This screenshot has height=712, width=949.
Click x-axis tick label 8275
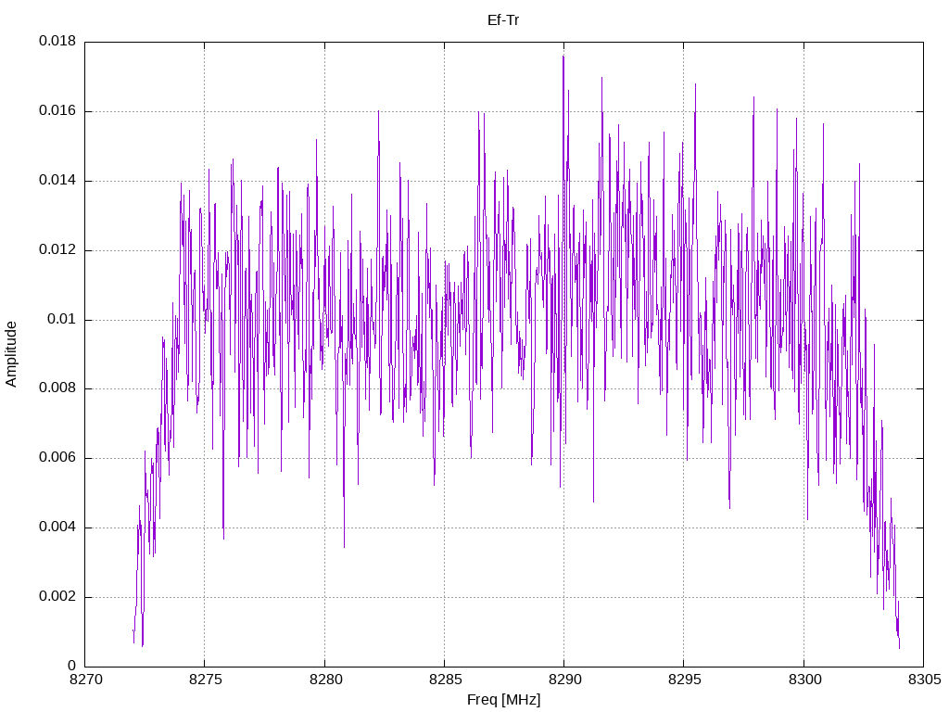[206, 680]
